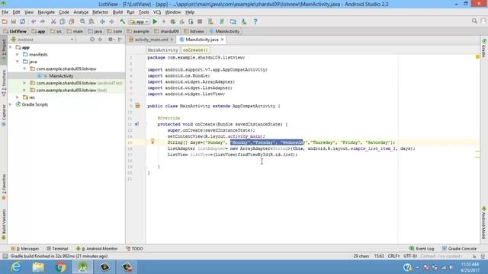Screen dimensions: 488x274
Task: Click the Search Everywhere magnifier icon
Action: coord(474,21)
